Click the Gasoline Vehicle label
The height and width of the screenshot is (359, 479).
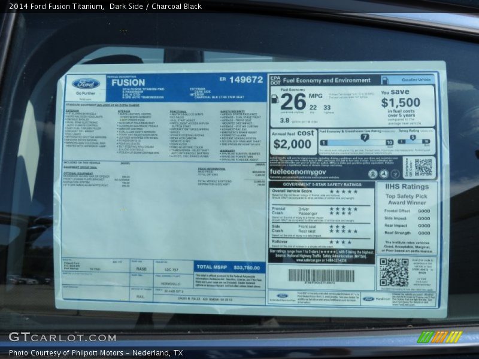416,80
